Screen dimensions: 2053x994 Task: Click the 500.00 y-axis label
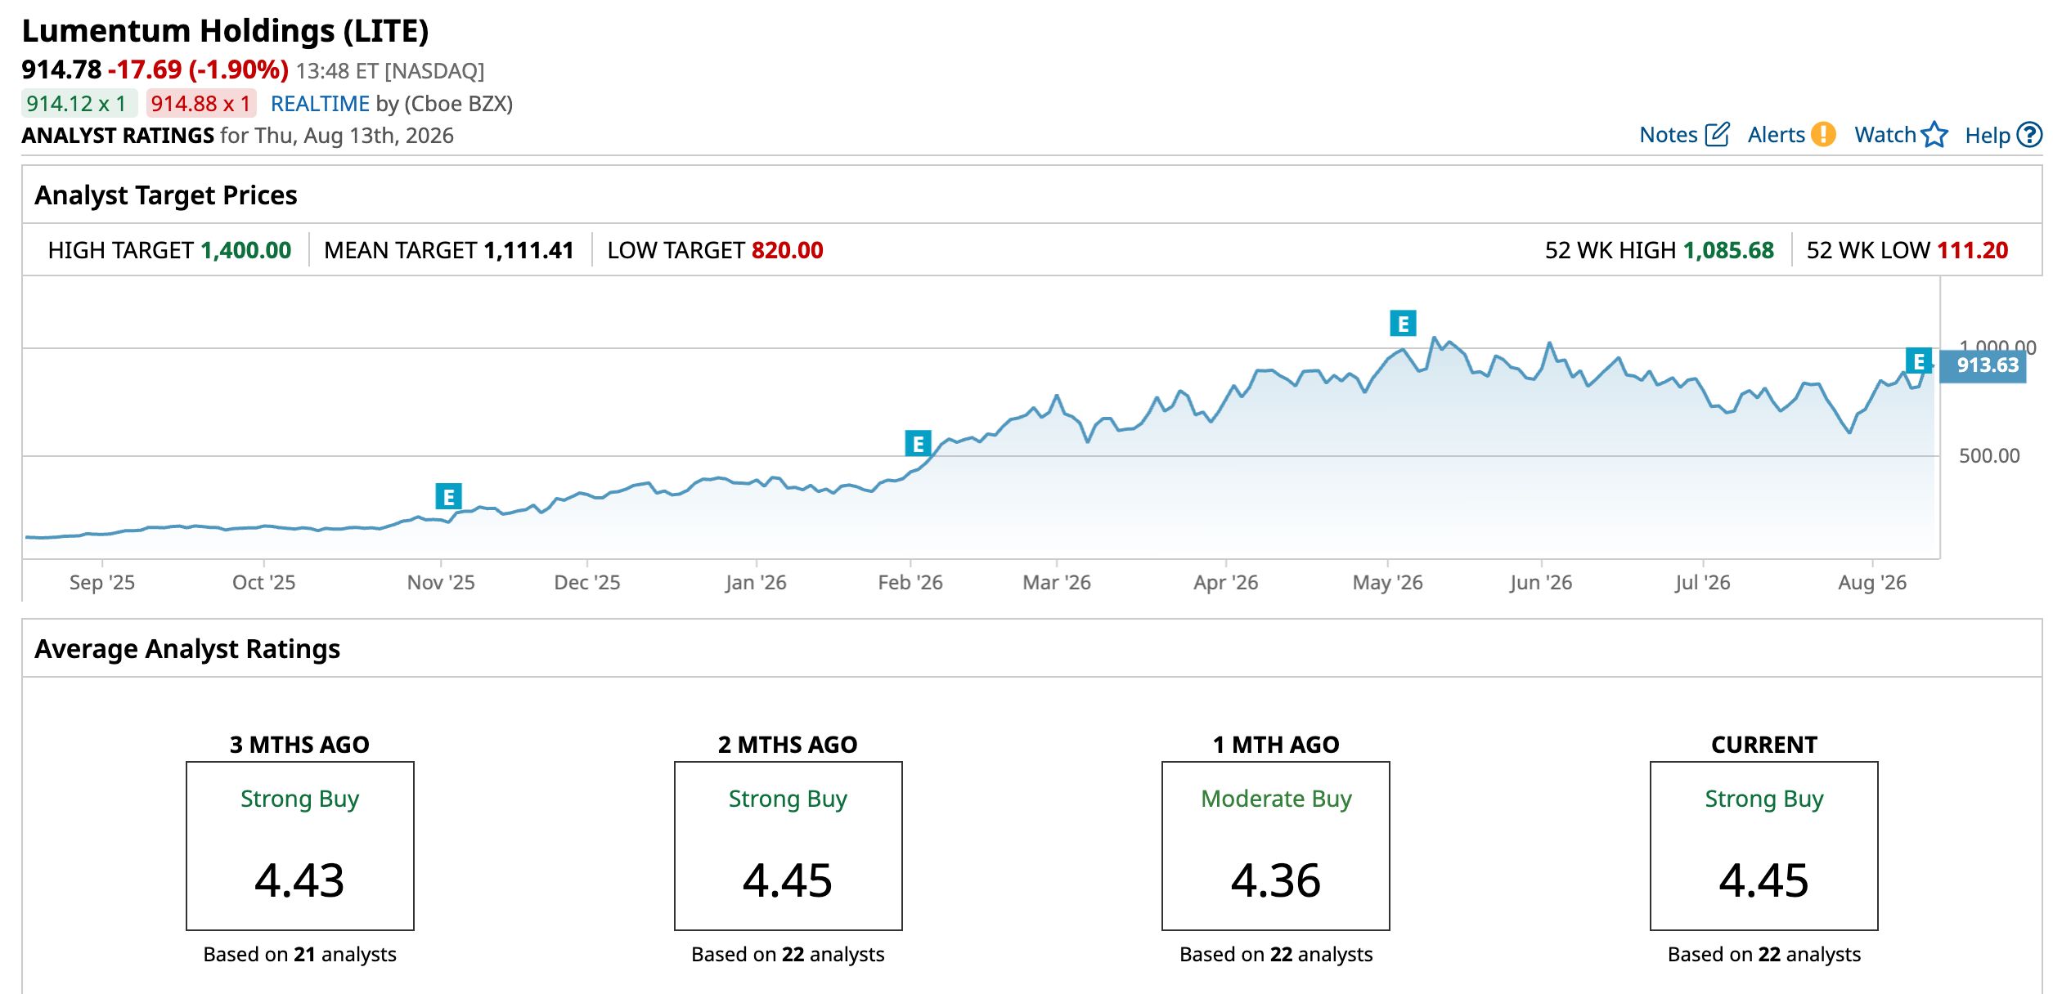click(1989, 455)
